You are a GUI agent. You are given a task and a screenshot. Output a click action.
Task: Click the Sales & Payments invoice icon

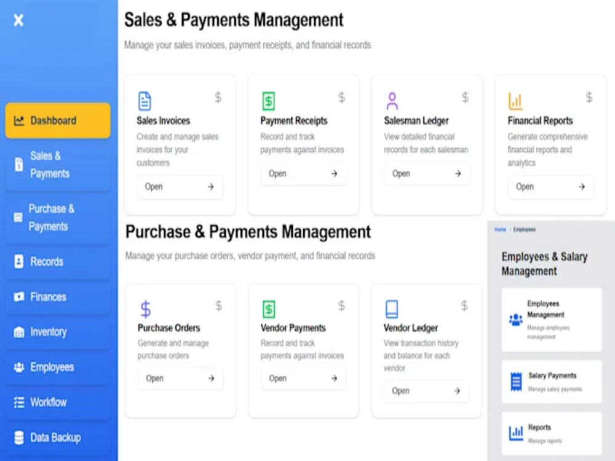(x=19, y=165)
